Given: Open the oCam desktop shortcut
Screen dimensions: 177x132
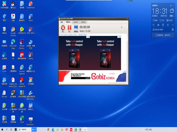Looking at the screenshot, I should (4, 67).
